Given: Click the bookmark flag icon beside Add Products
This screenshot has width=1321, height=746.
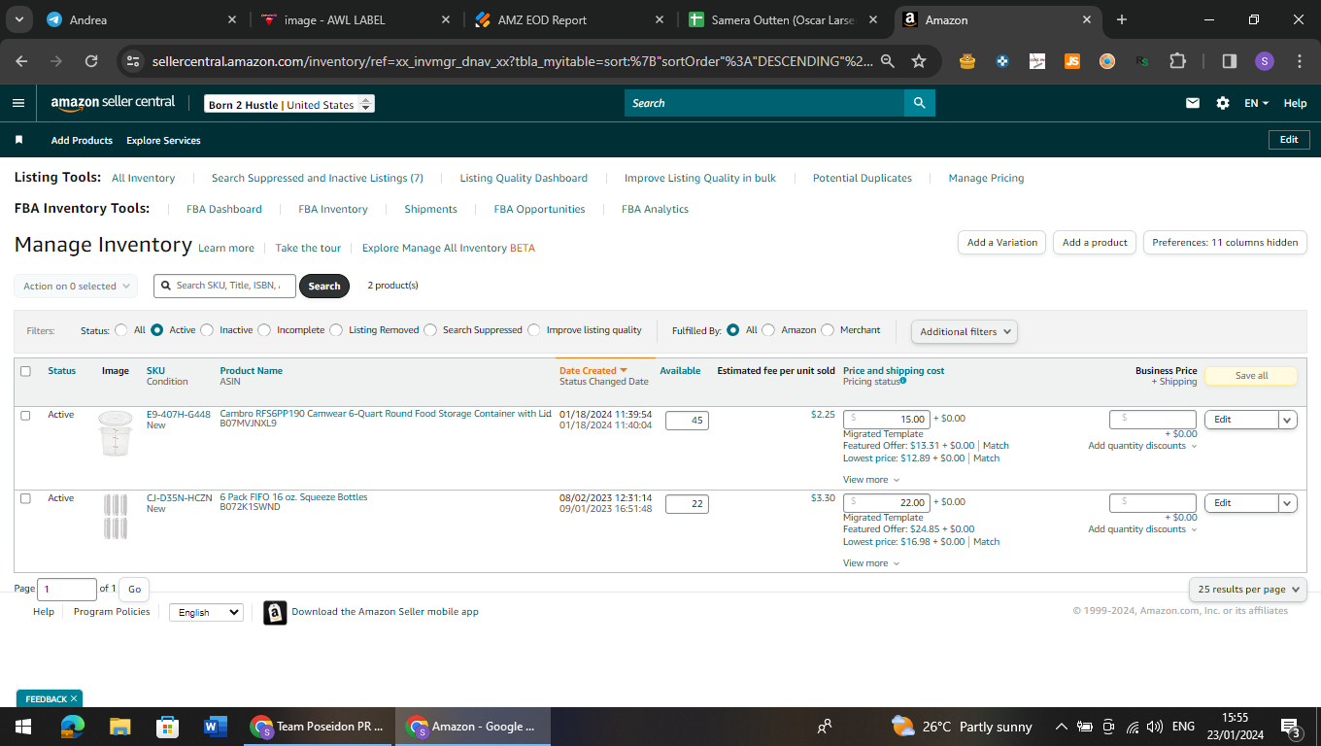Looking at the screenshot, I should point(18,140).
